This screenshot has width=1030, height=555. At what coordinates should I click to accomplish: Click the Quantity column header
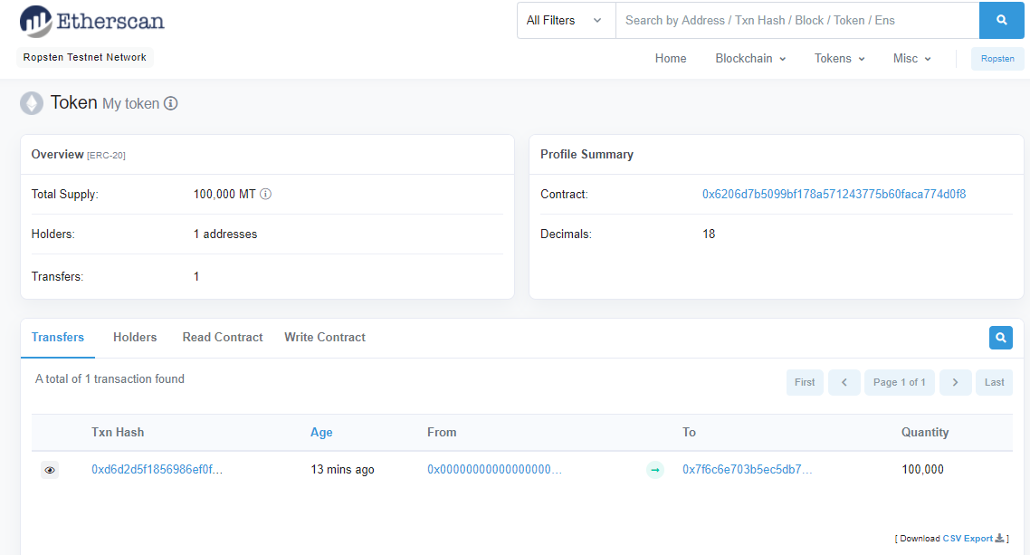pos(925,432)
